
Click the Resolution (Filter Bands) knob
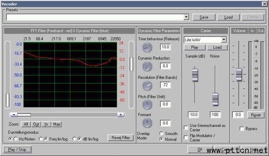147,86
